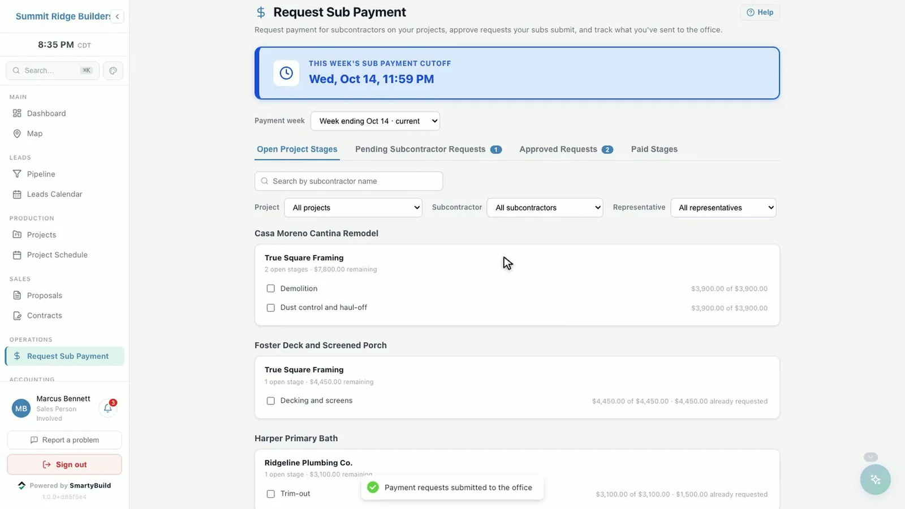Screen dimensions: 905x509
Task: Click the Search by subcontractor name field
Action: pos(348,182)
